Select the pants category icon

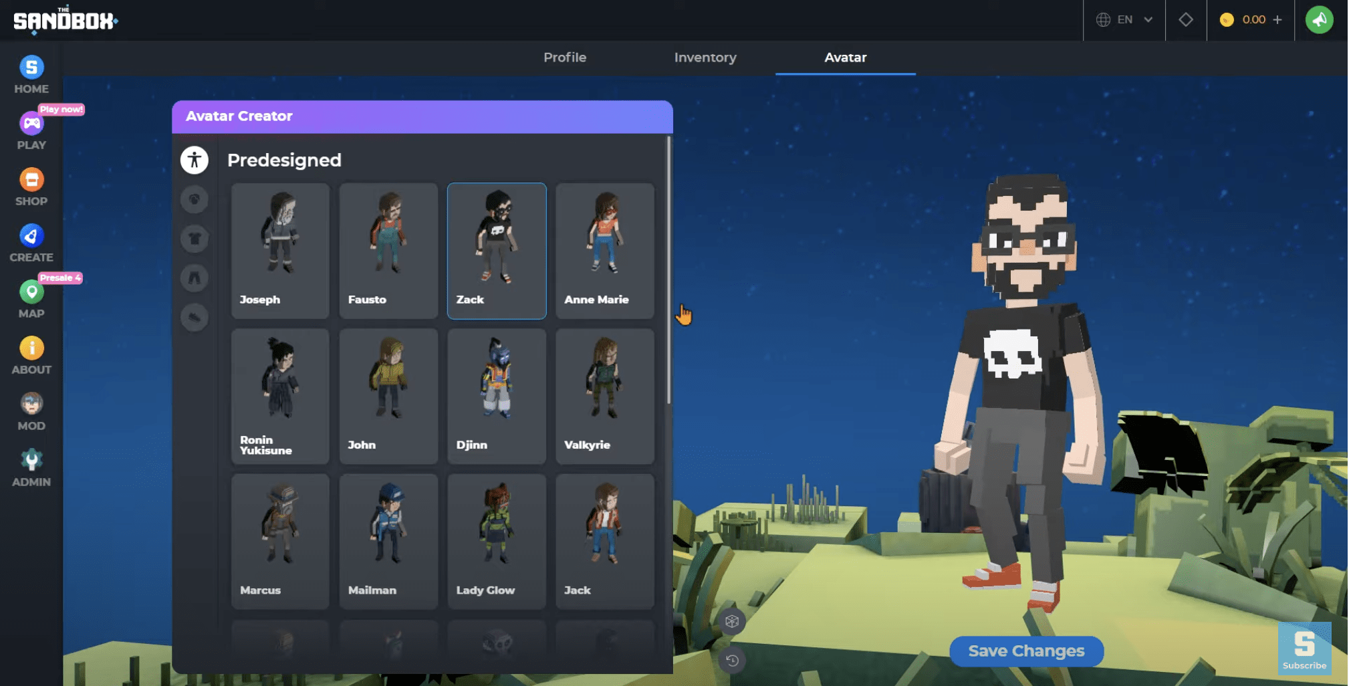tap(195, 277)
